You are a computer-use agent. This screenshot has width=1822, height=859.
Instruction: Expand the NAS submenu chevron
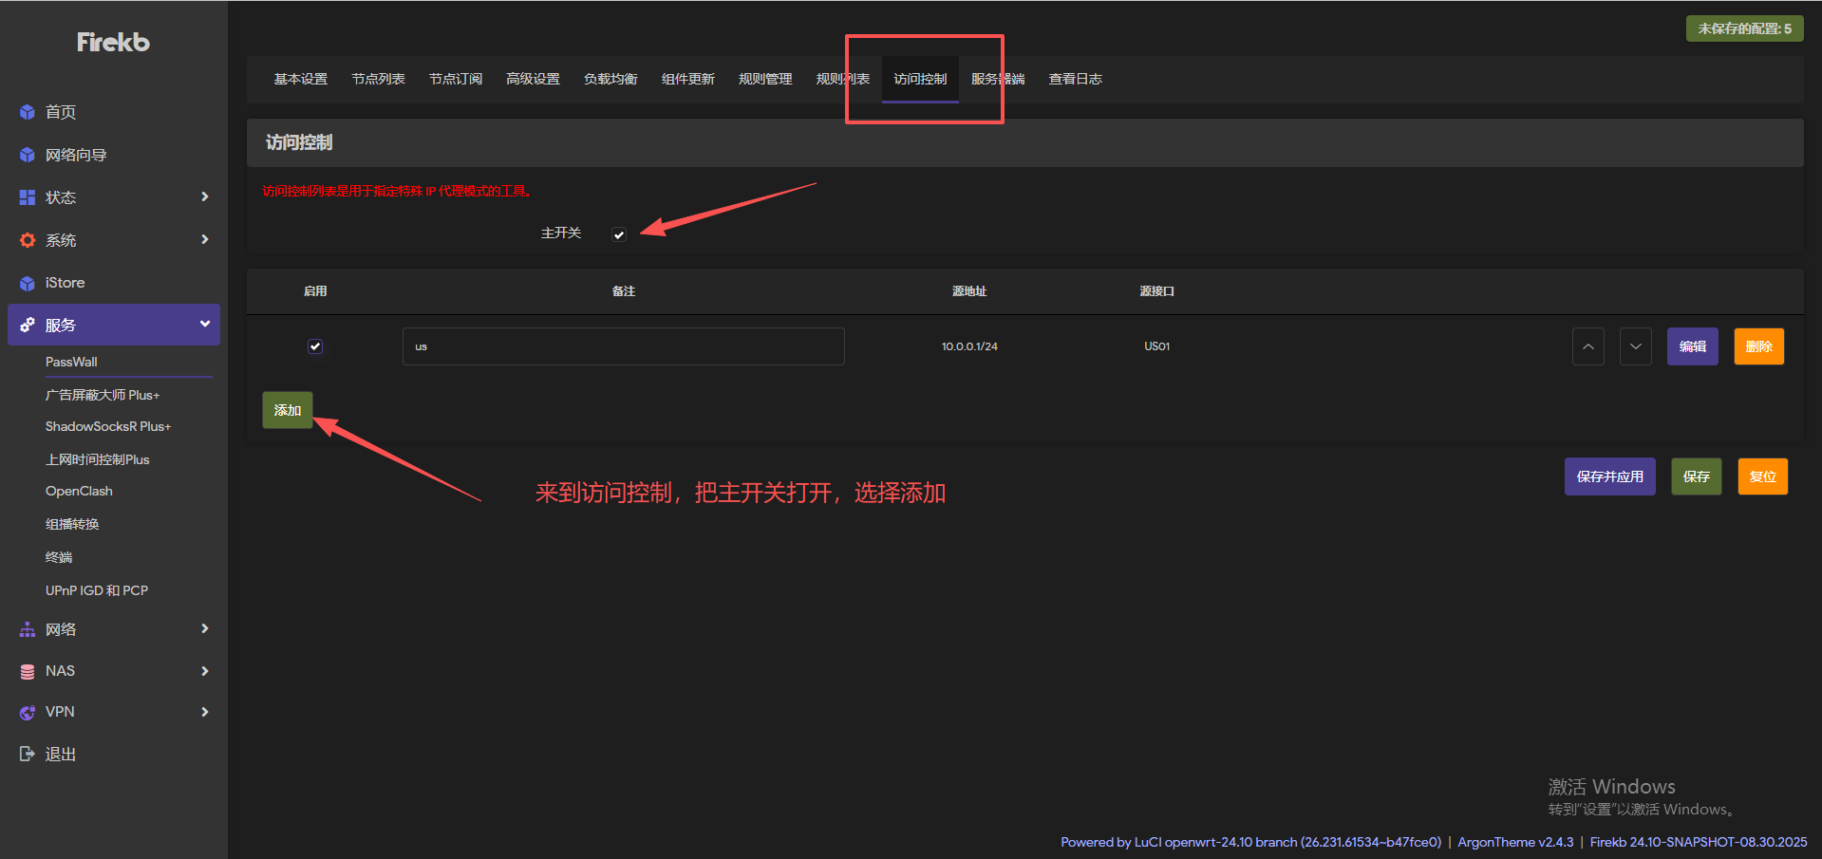pyautogui.click(x=204, y=671)
